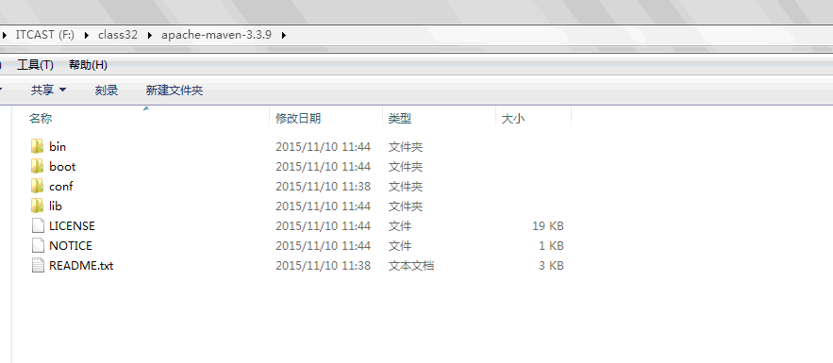Sort by 修改日期 column header
The image size is (833, 363).
[298, 119]
